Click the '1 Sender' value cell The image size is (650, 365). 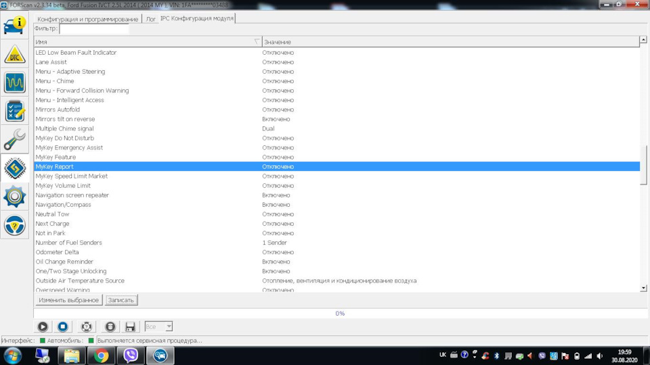[274, 243]
